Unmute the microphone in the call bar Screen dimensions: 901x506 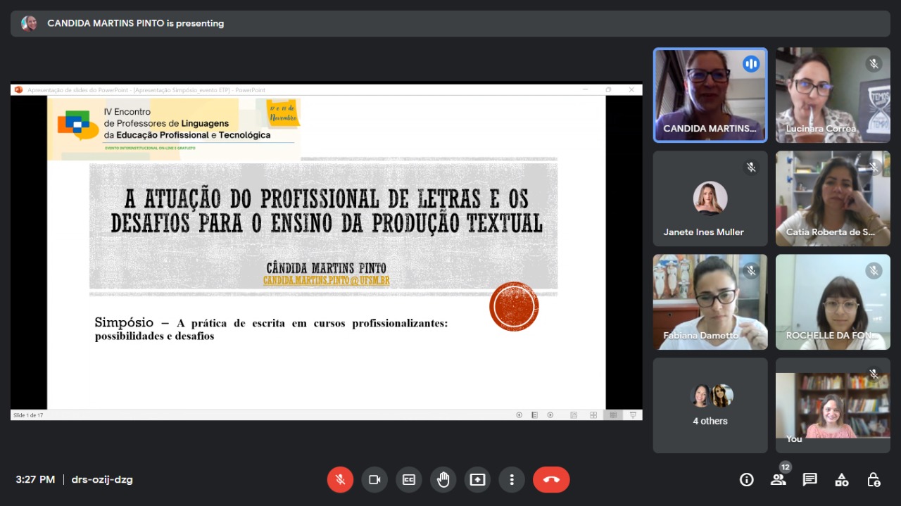click(x=340, y=480)
